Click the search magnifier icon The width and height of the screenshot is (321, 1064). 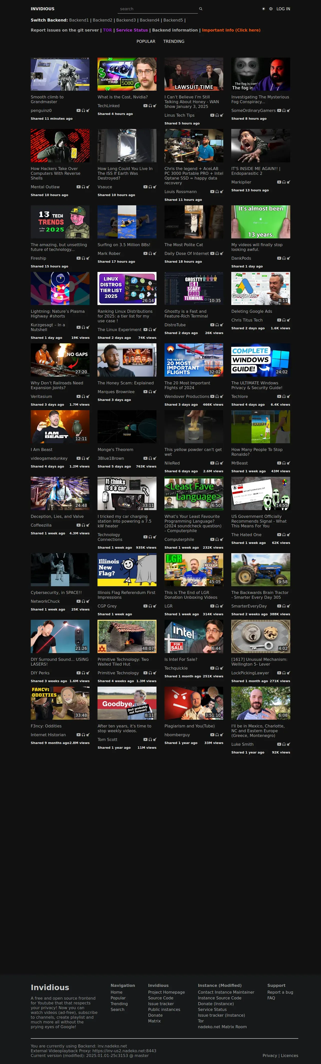pyautogui.click(x=200, y=9)
